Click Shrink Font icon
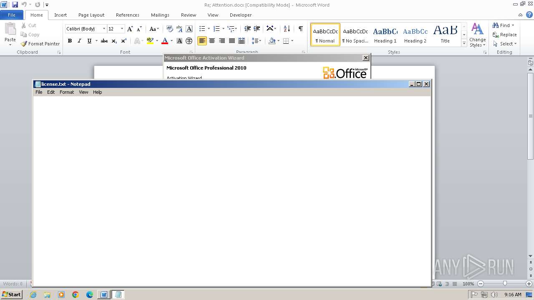534x300 pixels. 139,29
